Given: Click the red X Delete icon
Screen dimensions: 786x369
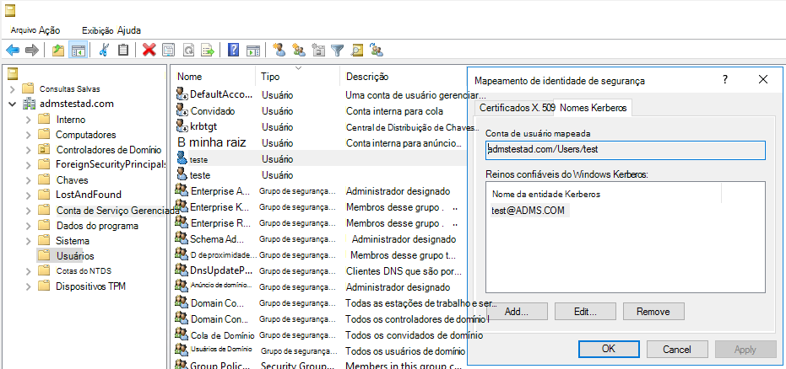Looking at the screenshot, I should click(149, 50).
